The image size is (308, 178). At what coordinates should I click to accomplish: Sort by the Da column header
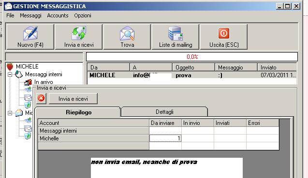tap(108, 68)
